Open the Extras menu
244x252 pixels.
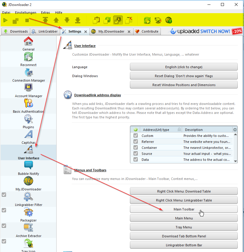tap(46, 13)
